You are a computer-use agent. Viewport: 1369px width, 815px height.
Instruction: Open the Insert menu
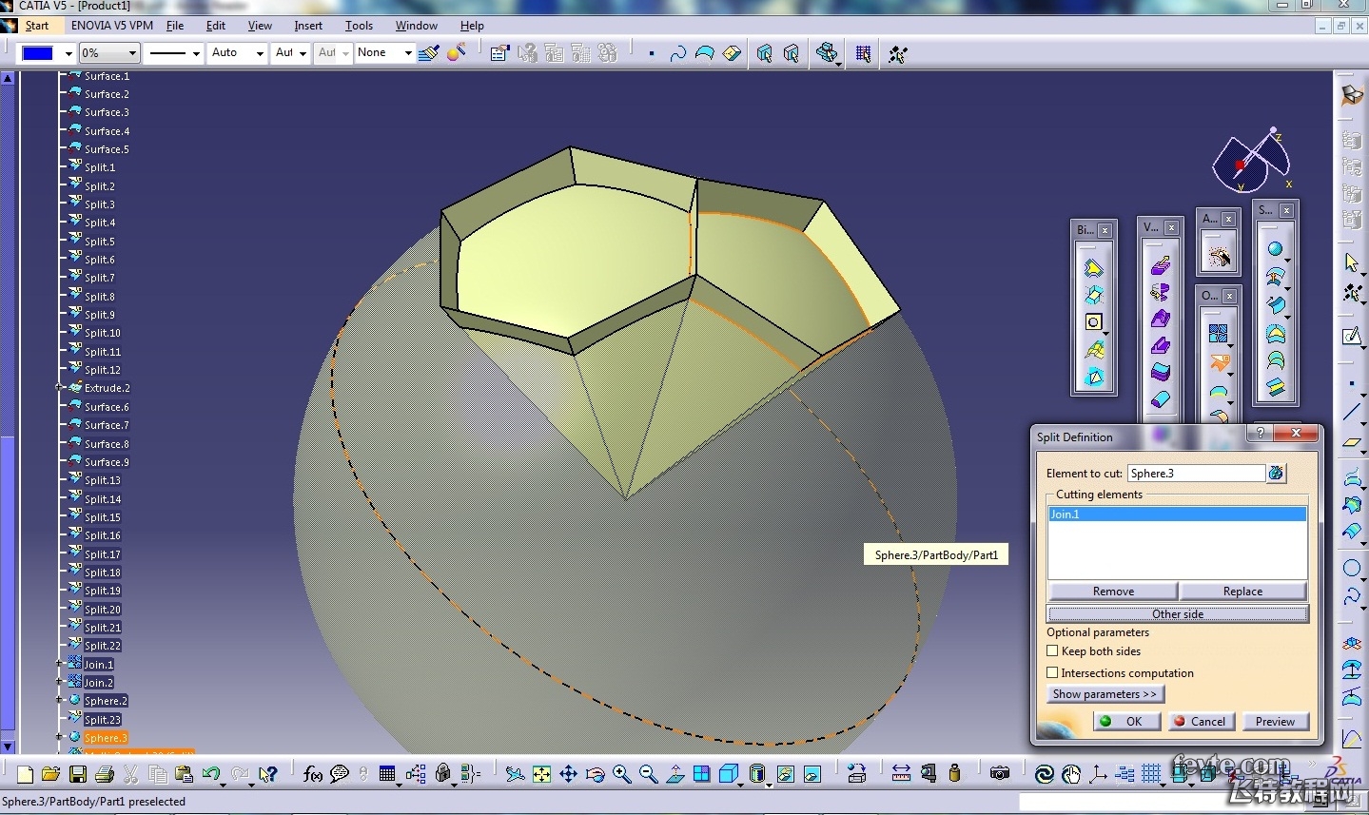308,26
